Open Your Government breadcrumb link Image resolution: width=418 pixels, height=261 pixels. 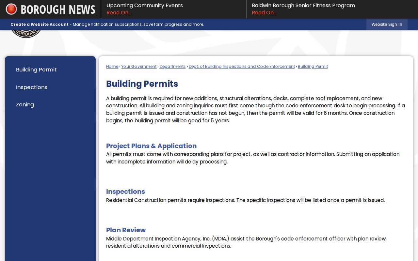click(x=139, y=67)
